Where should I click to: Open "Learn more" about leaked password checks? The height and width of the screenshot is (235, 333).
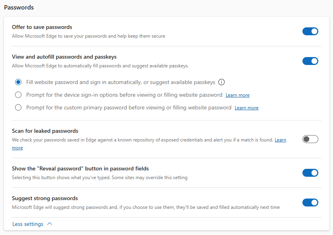point(280,139)
